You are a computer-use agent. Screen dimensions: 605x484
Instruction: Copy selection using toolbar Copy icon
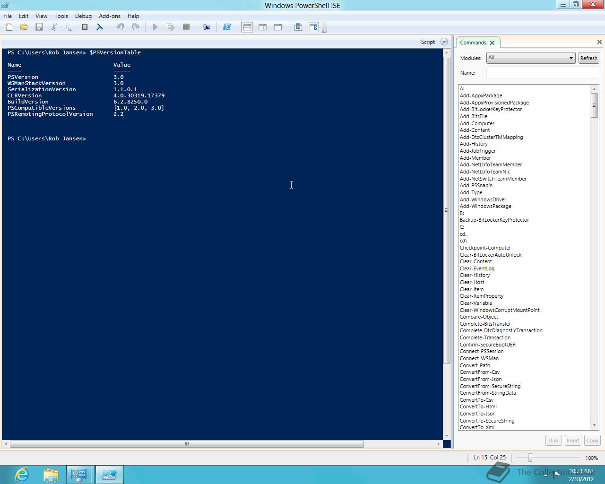69,27
